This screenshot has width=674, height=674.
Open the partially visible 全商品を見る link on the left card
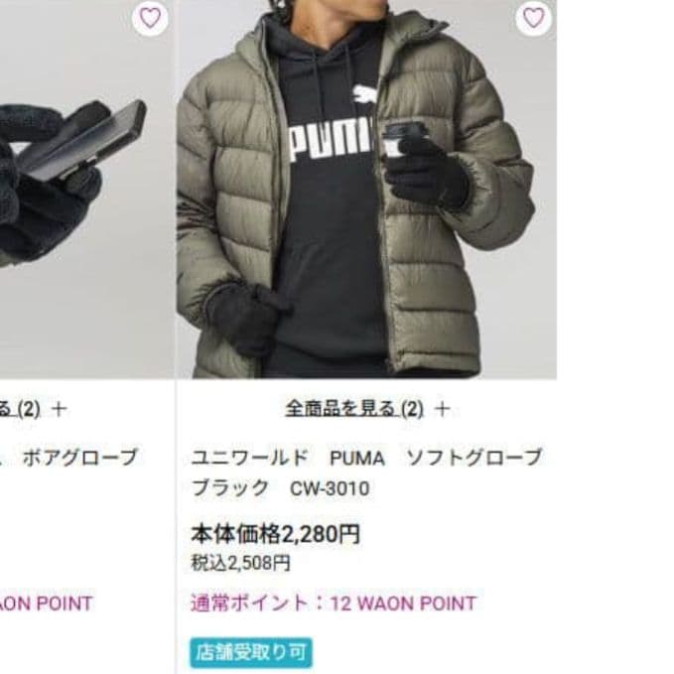pyautogui.click(x=20, y=409)
